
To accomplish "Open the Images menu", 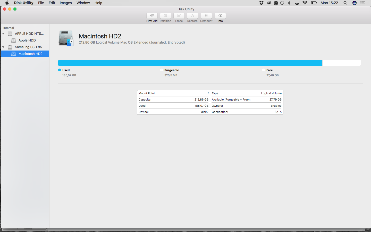I will tap(65, 3).
